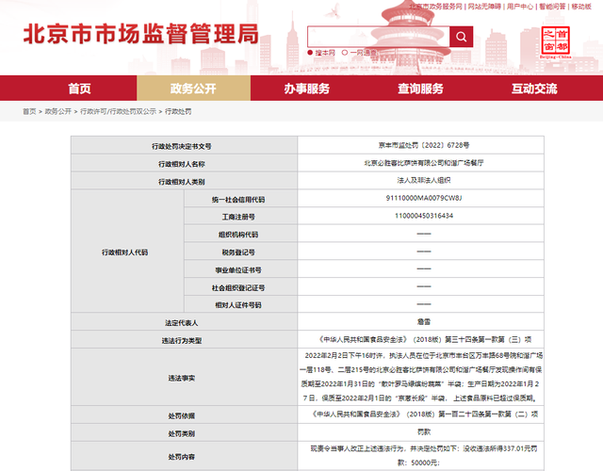Viewport: 603px width, 471px height.
Task: Click into the search input field
Action: (378, 37)
